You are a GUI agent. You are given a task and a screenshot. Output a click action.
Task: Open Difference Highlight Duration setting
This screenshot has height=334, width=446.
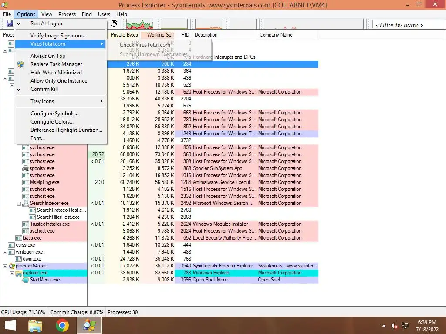(x=60, y=130)
